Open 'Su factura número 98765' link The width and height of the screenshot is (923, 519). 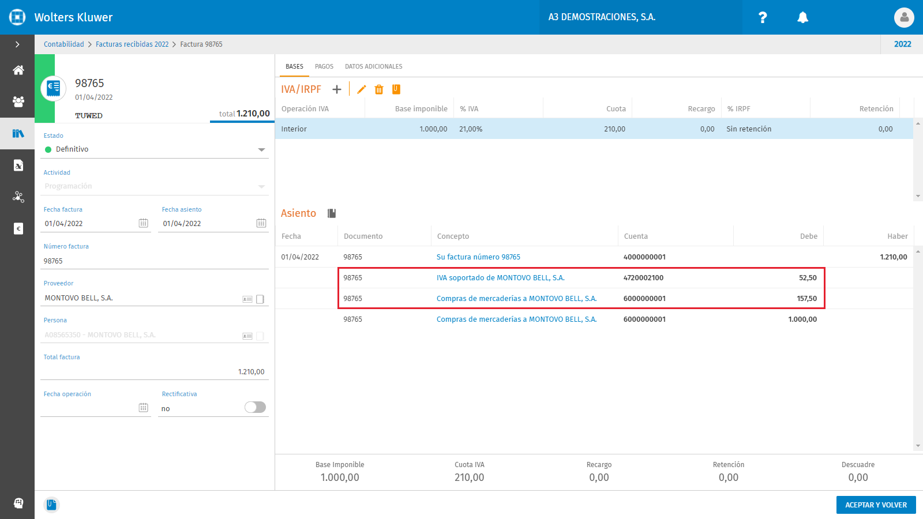(x=478, y=257)
